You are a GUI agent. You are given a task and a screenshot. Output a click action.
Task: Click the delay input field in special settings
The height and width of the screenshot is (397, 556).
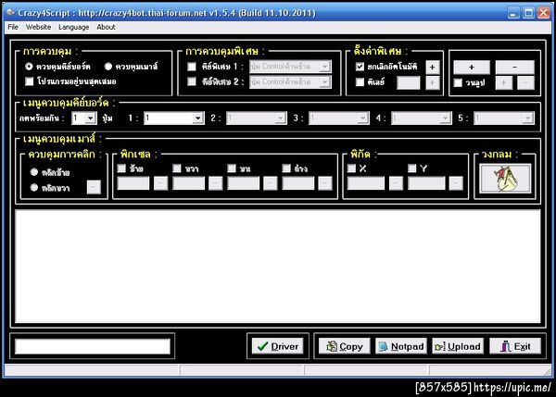[409, 82]
